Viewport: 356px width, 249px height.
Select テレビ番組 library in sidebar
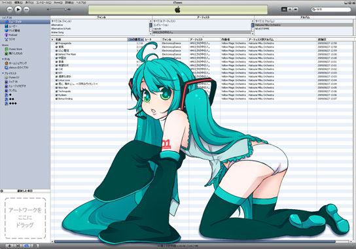click(x=25, y=30)
